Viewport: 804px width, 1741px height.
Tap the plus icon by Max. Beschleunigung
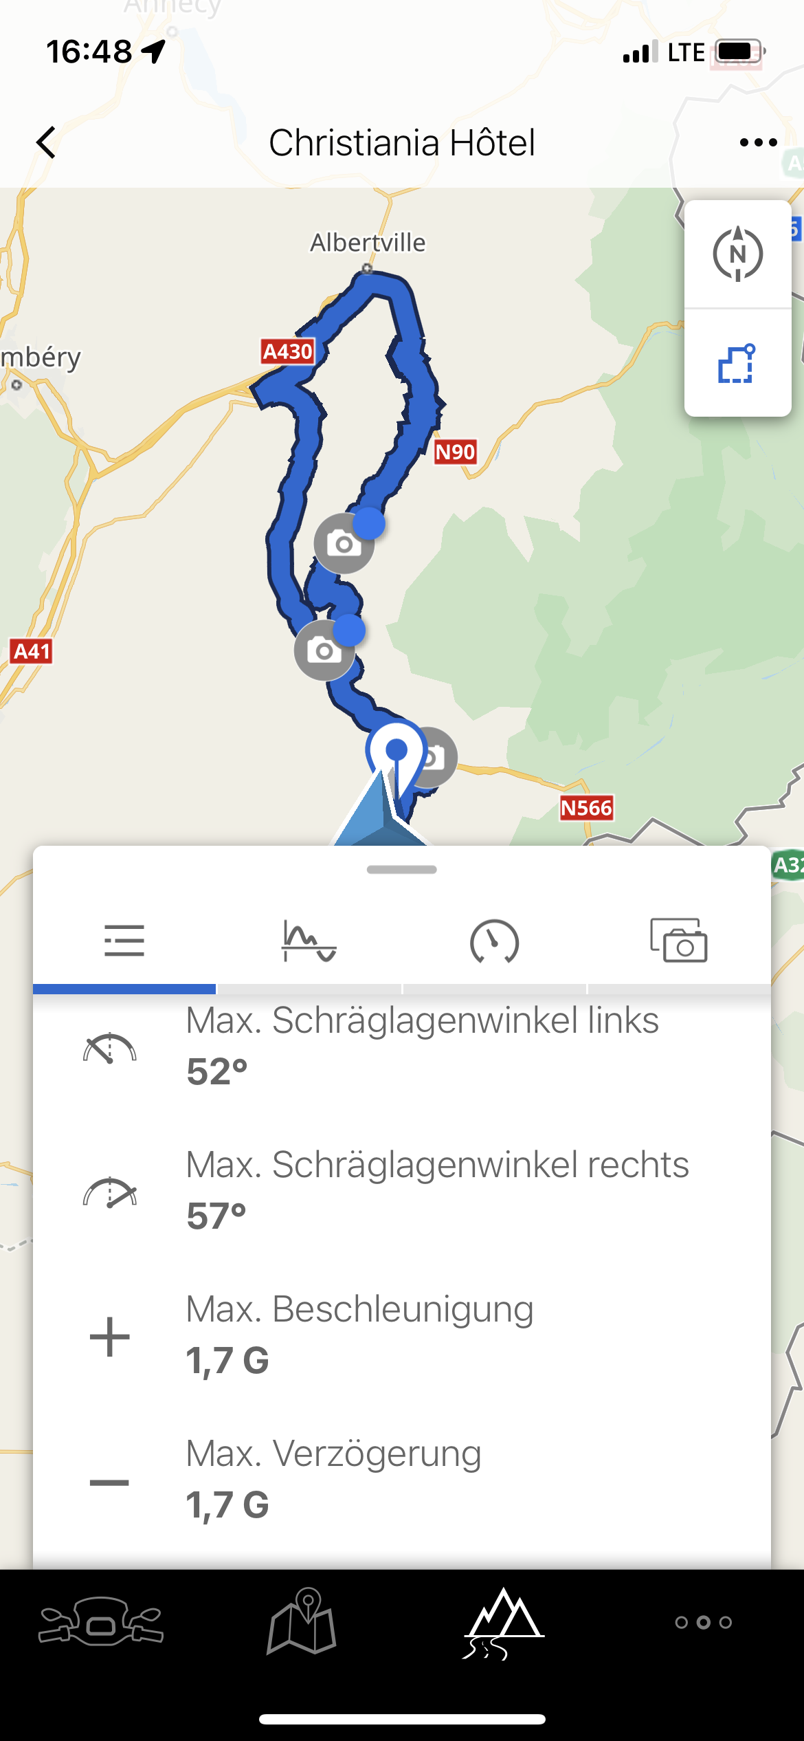[109, 1337]
